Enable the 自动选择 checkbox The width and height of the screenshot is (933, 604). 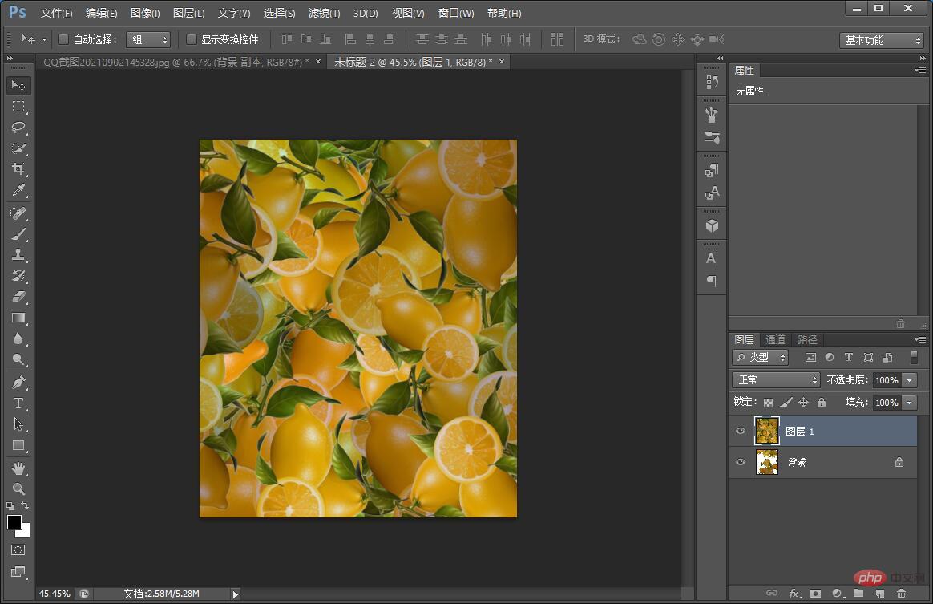pyautogui.click(x=63, y=39)
